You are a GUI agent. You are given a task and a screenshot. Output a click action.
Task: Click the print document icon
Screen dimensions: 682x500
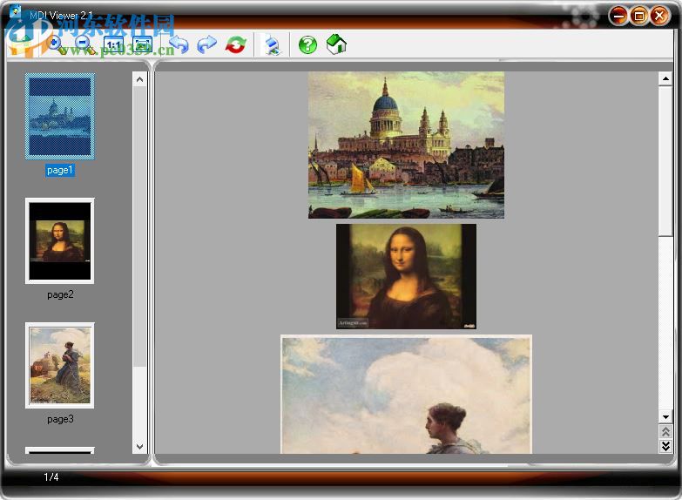coord(272,44)
